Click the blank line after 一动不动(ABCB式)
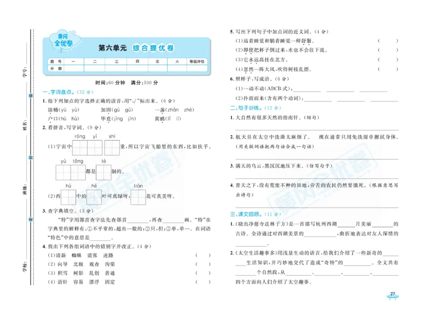This screenshot has height=323, width=430. coord(307,90)
